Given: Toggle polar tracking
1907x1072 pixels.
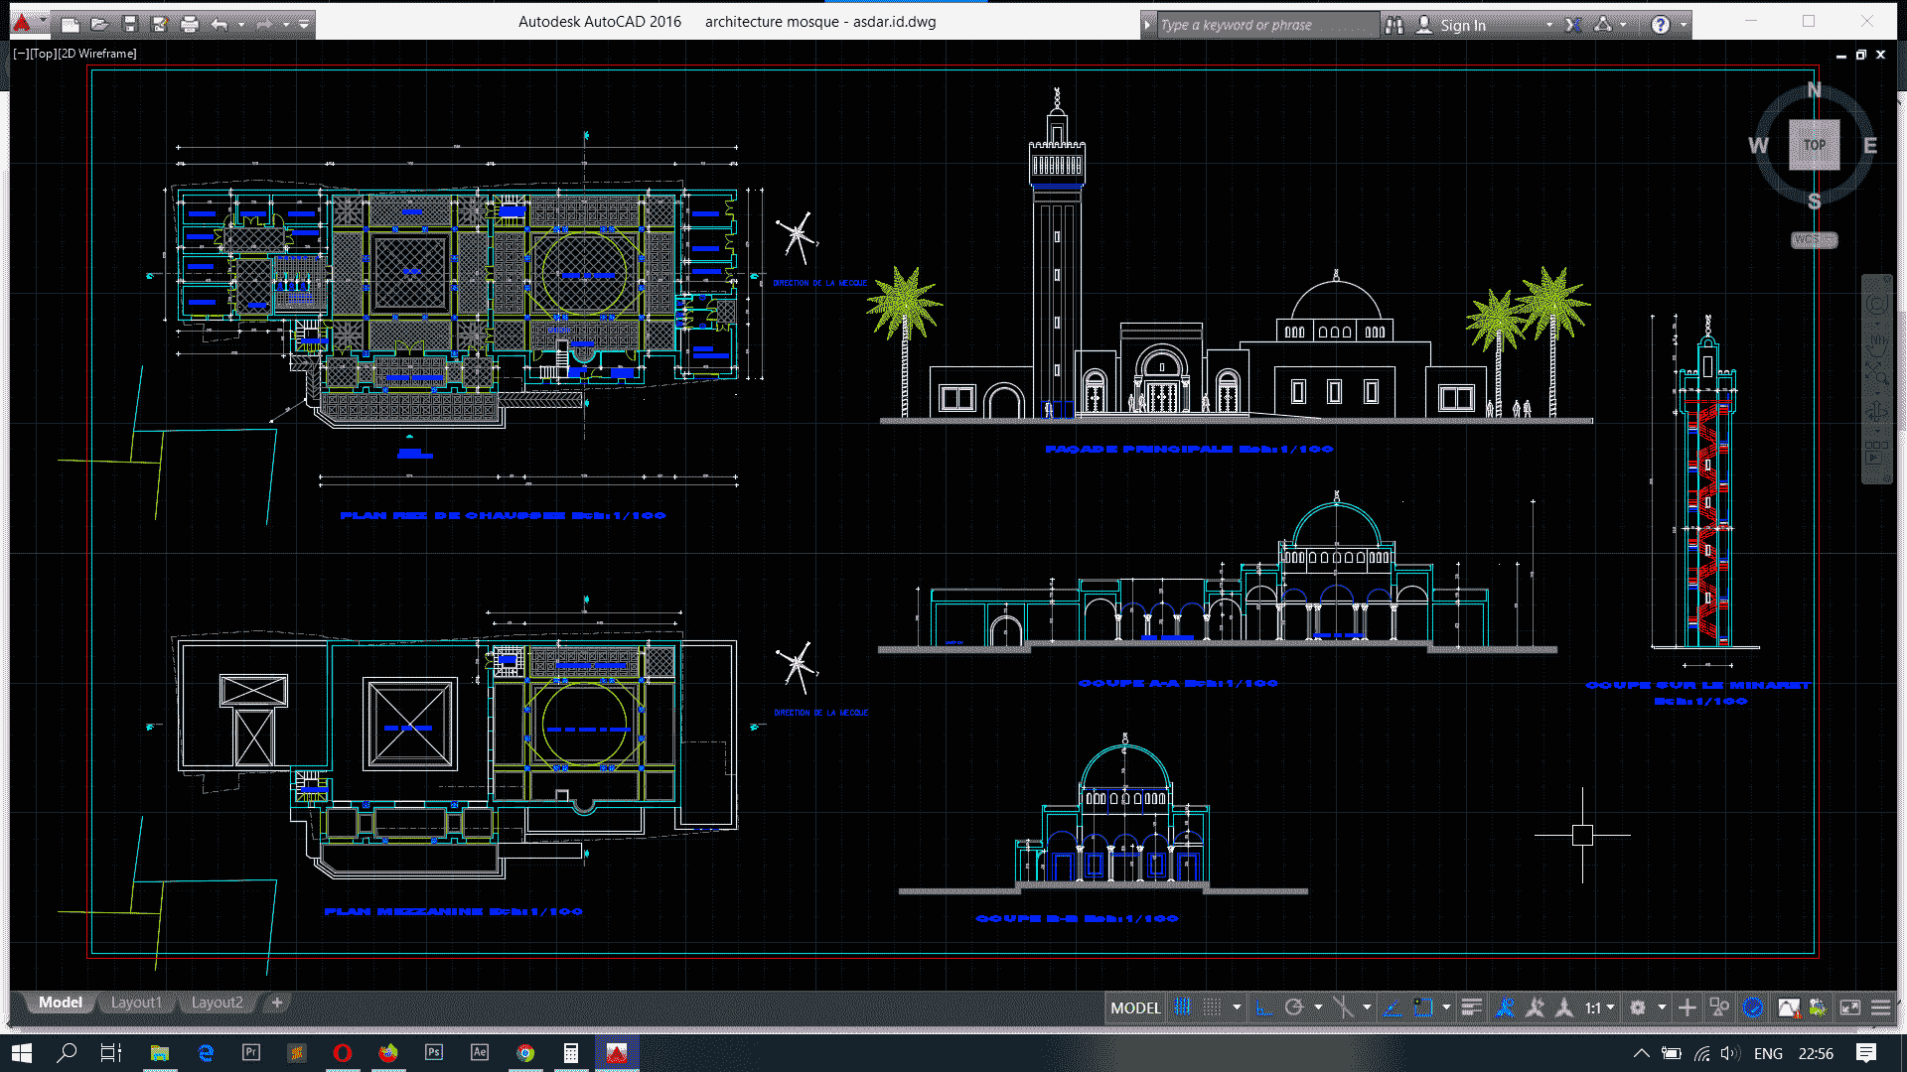Looking at the screenshot, I should point(1293,1007).
